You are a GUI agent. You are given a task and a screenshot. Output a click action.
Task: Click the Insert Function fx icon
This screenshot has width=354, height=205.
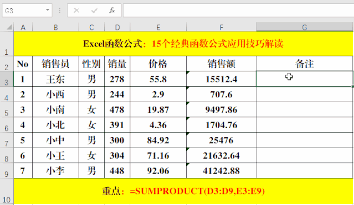tap(112, 10)
